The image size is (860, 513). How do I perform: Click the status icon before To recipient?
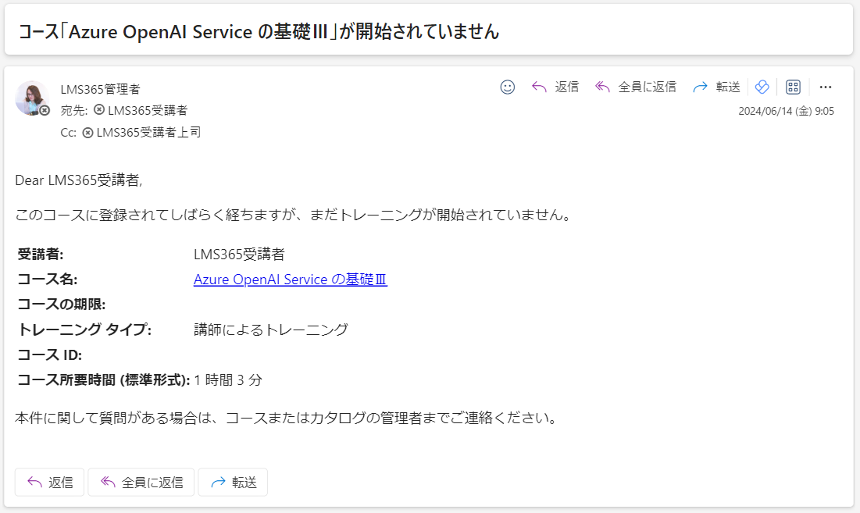[98, 109]
